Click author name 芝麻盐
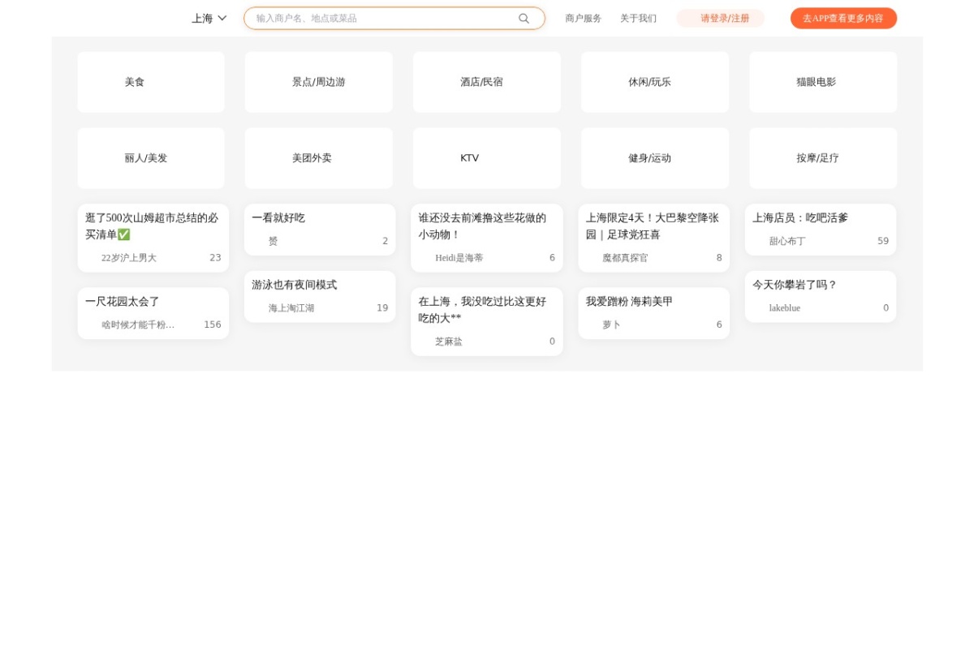Image resolution: width=974 pixels, height=649 pixels. pos(449,342)
